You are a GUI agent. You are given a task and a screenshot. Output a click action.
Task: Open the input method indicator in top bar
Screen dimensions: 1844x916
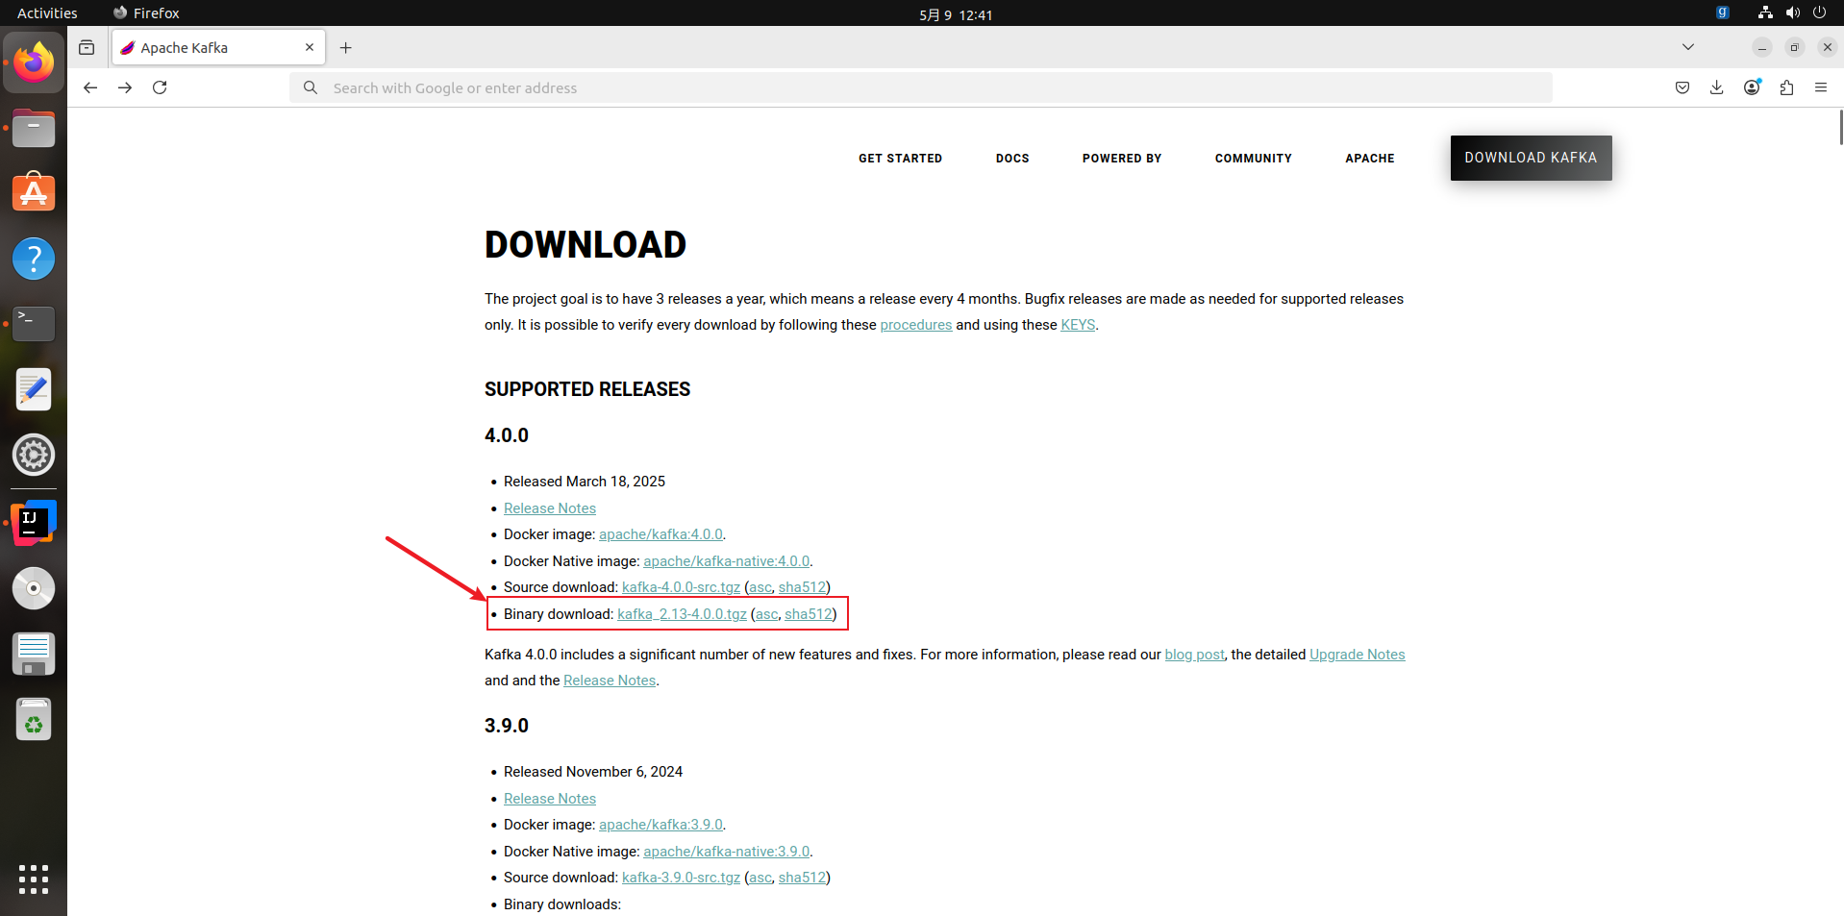coord(1723,12)
